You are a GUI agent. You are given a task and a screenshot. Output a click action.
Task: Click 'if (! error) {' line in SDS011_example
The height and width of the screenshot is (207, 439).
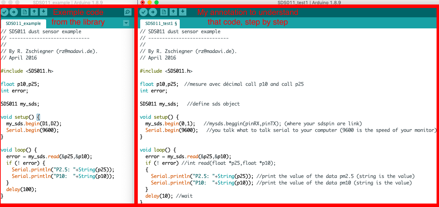tap(25, 163)
